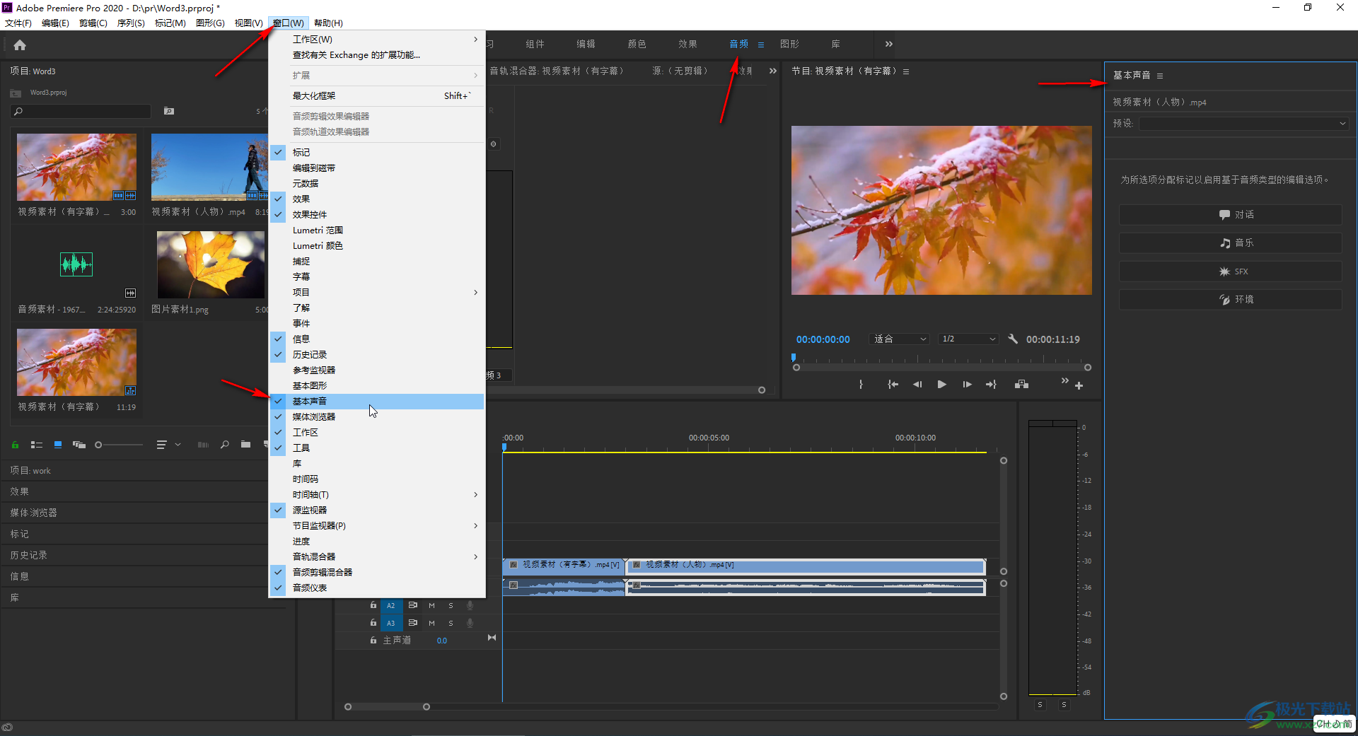This screenshot has width=1358, height=736.
Task: Solo left channel on audio meter
Action: pos(1040,705)
